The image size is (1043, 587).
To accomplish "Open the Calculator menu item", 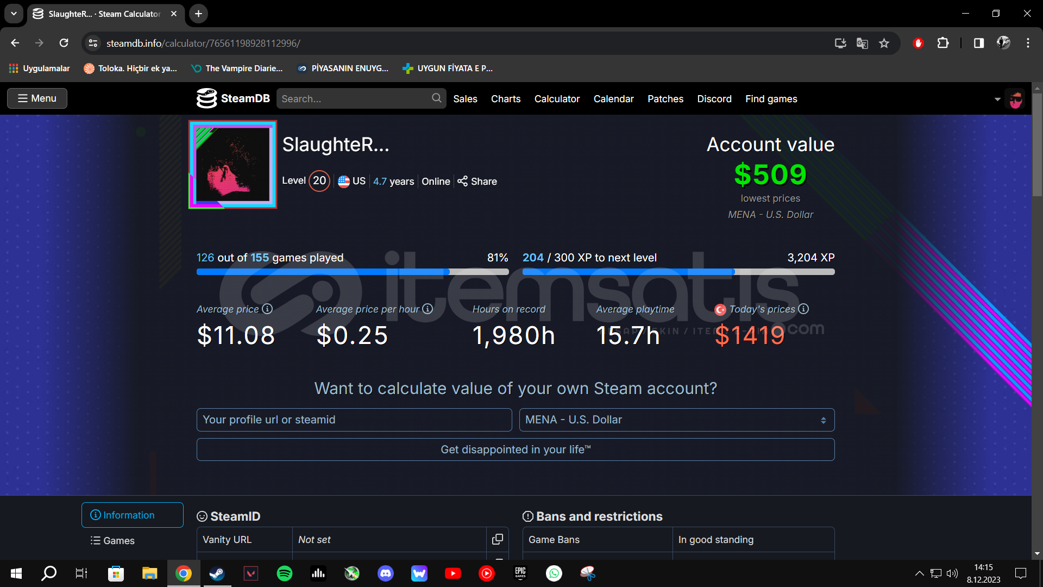I will pos(557,98).
